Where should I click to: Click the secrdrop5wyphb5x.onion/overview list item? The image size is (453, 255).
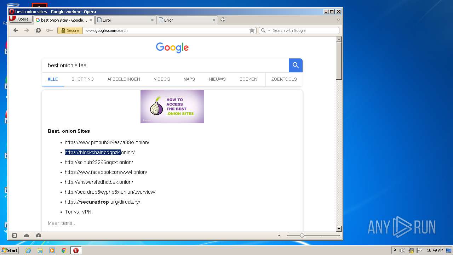pos(110,192)
